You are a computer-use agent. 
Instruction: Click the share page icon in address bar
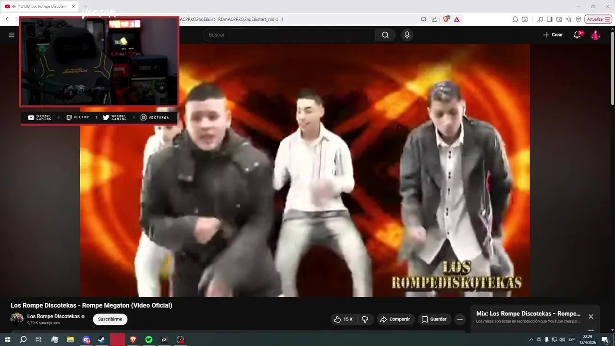pyautogui.click(x=434, y=19)
